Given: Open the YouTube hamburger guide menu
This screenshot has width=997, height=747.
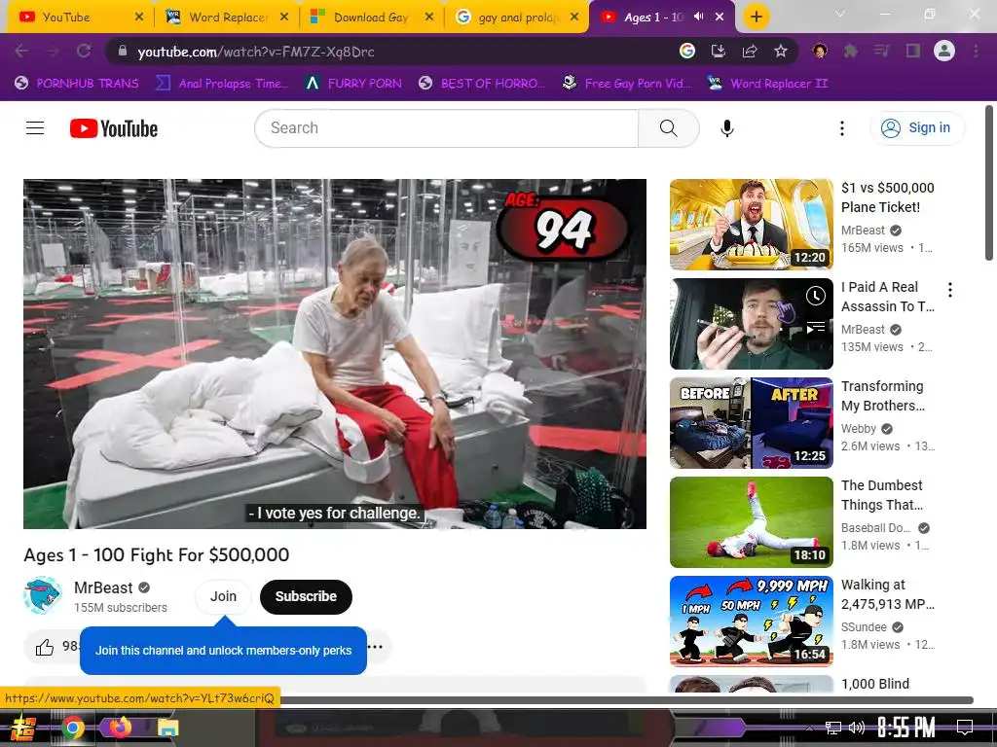Looking at the screenshot, I should 35,128.
